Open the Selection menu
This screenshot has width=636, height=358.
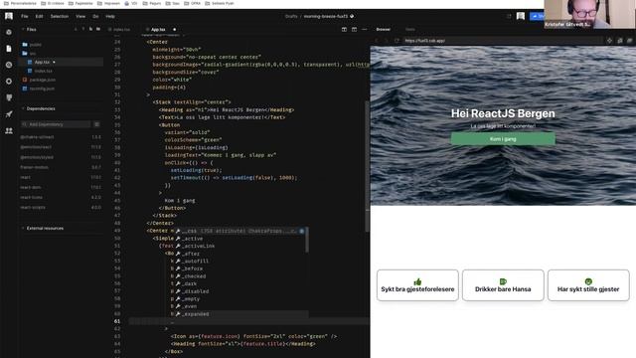click(60, 16)
